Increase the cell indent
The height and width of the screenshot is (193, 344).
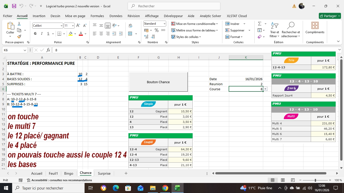[x=121, y=34]
